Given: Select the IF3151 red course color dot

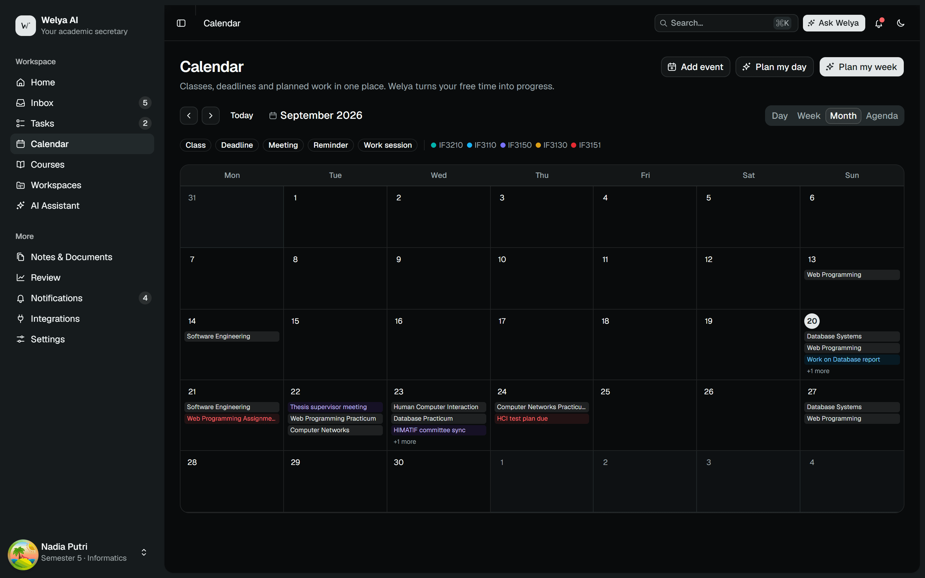Looking at the screenshot, I should coord(573,145).
